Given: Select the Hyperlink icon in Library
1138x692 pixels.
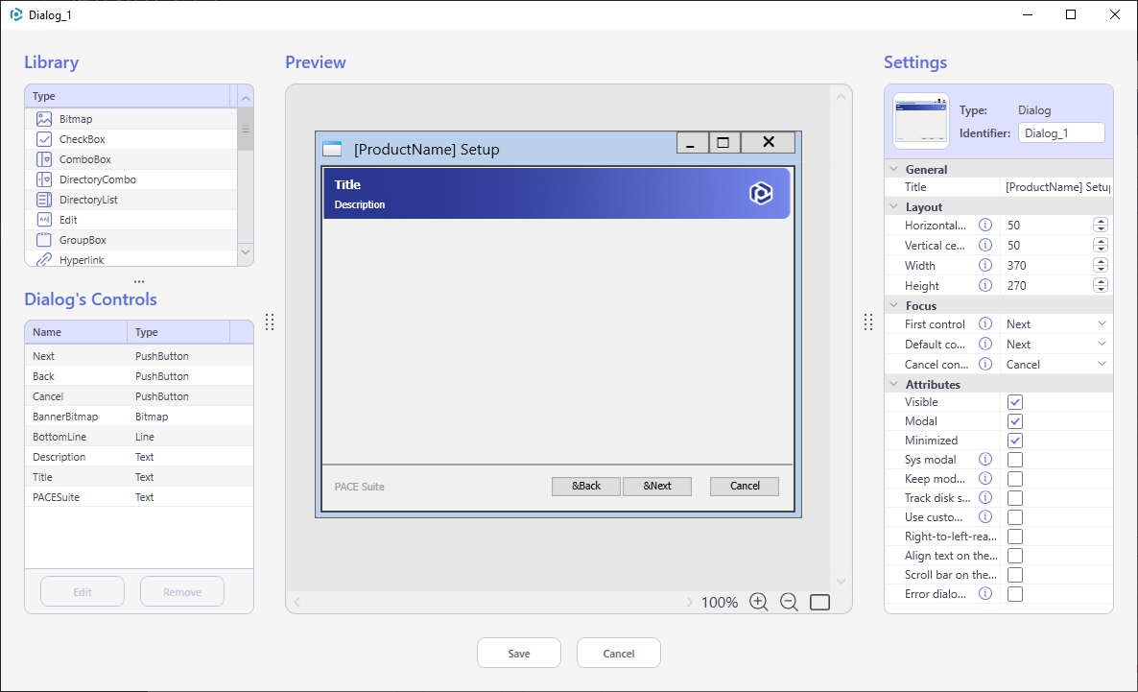Looking at the screenshot, I should [x=44, y=259].
